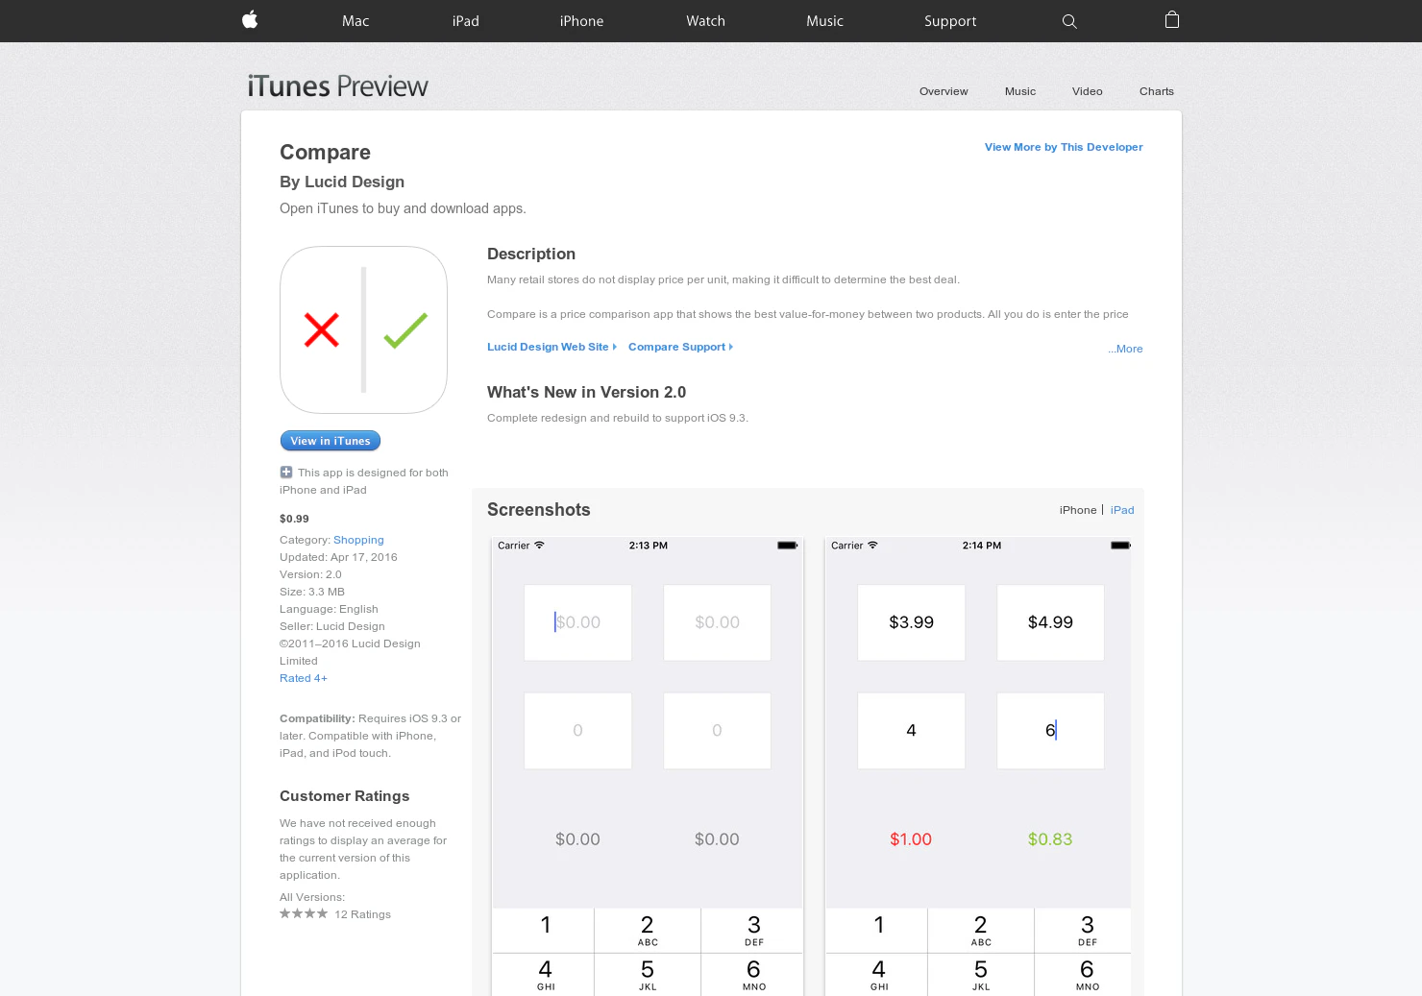Screen dimensions: 1422x996
Task: Show iPad screenshots
Action: pyautogui.click(x=1122, y=510)
